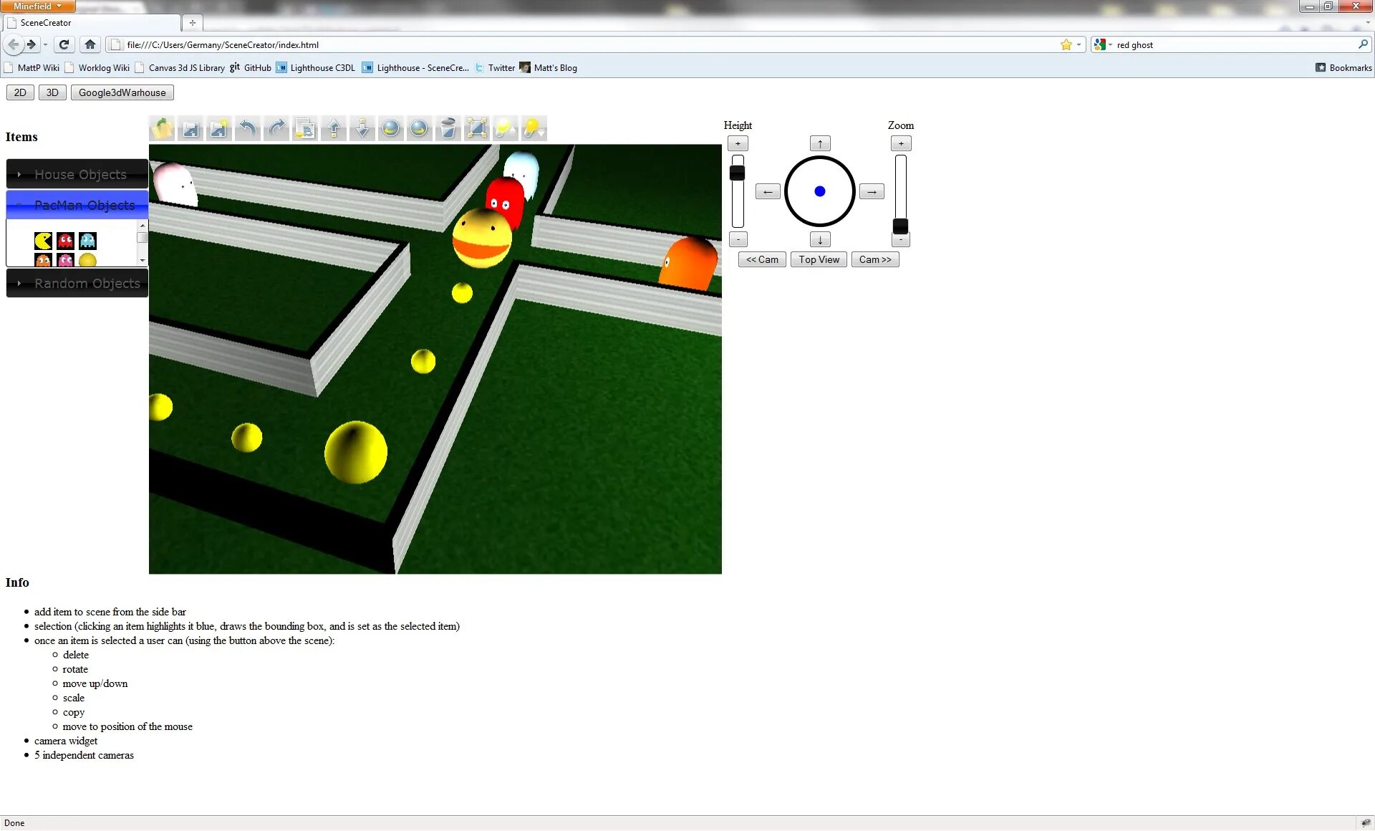The image size is (1375, 831).
Task: Click the Top View button
Action: click(819, 259)
